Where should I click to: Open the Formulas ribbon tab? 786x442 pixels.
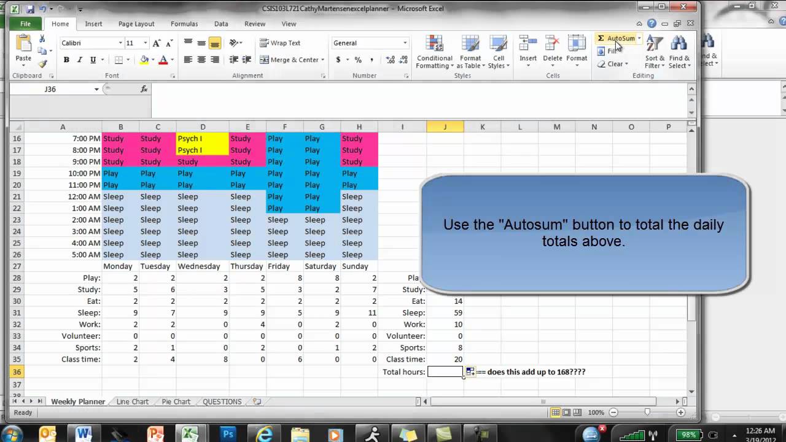tap(184, 24)
